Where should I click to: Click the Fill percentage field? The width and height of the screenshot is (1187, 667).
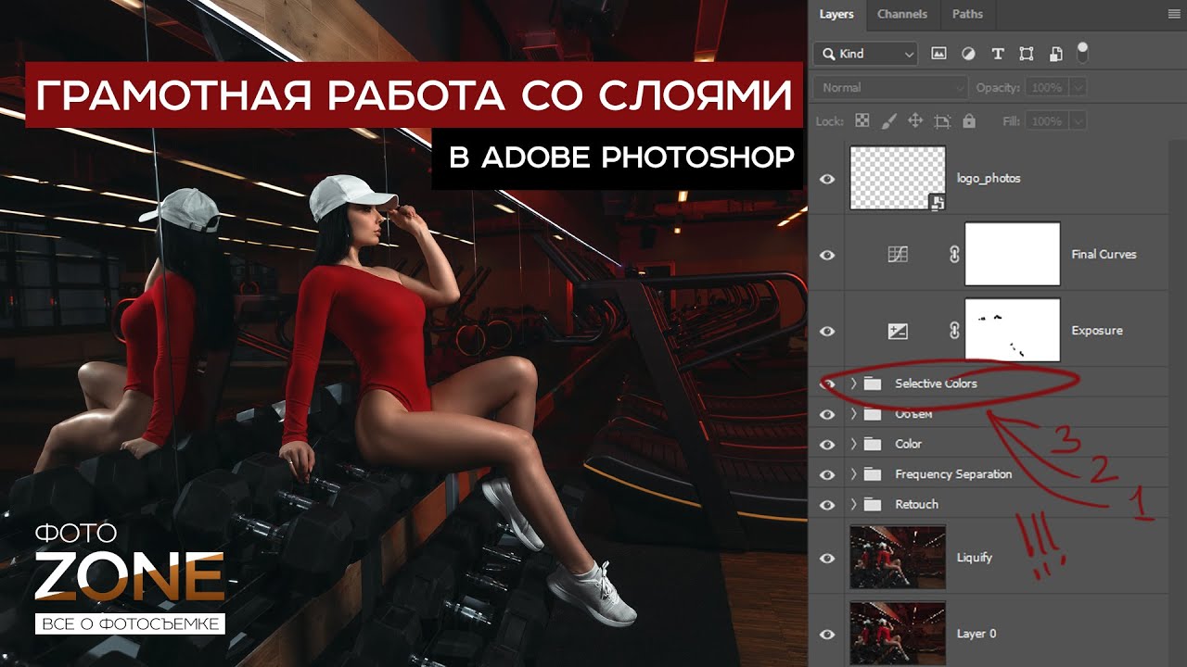(1047, 121)
